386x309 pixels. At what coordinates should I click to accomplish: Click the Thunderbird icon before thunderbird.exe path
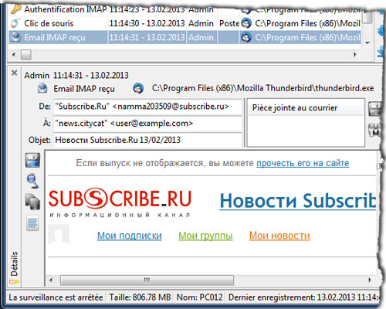click(x=138, y=88)
